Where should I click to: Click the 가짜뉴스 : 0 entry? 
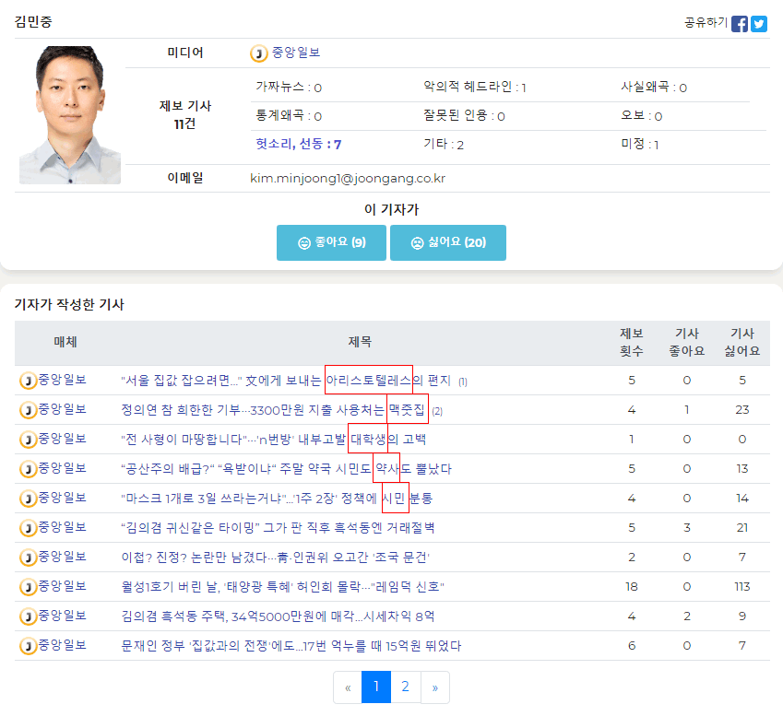coord(289,87)
